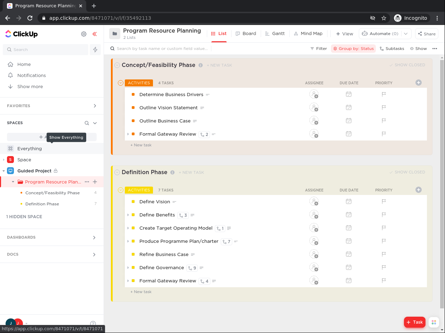The height and width of the screenshot is (333, 445).
Task: Expand the Favorites section
Action: point(95,106)
